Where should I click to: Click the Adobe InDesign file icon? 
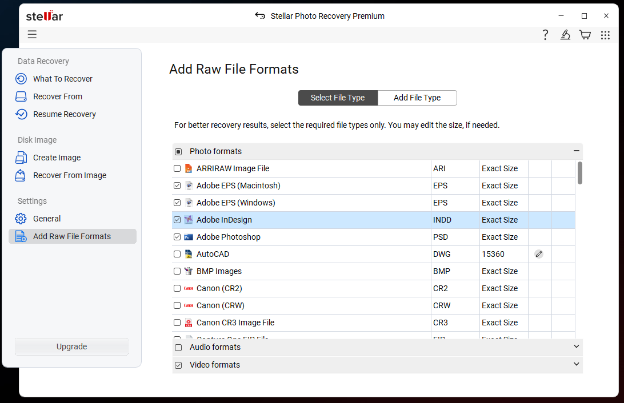(189, 220)
